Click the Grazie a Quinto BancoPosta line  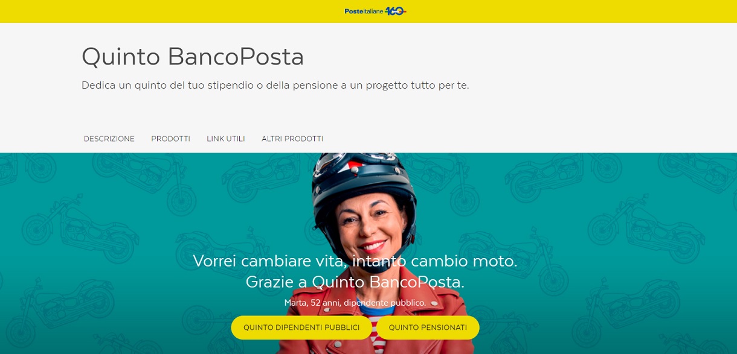pos(355,282)
